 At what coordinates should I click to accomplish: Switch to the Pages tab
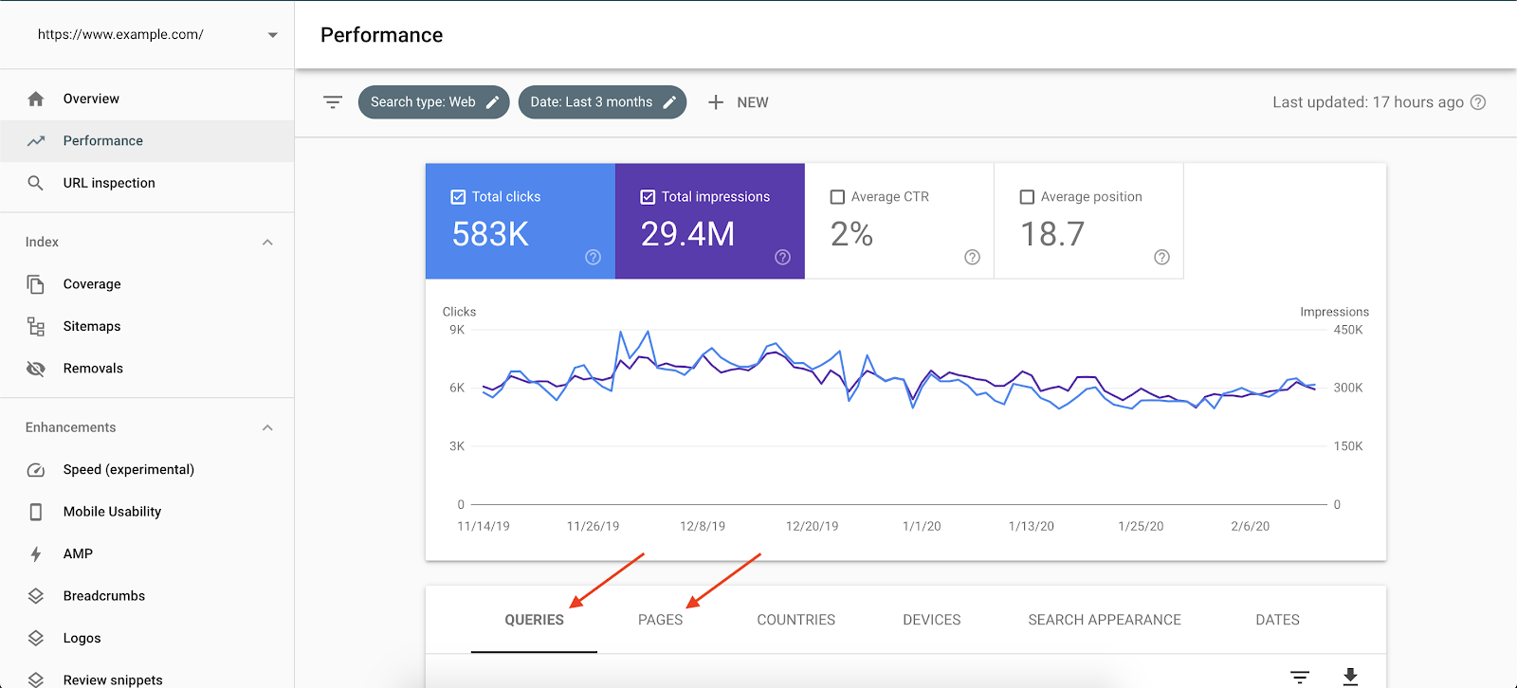tap(660, 620)
